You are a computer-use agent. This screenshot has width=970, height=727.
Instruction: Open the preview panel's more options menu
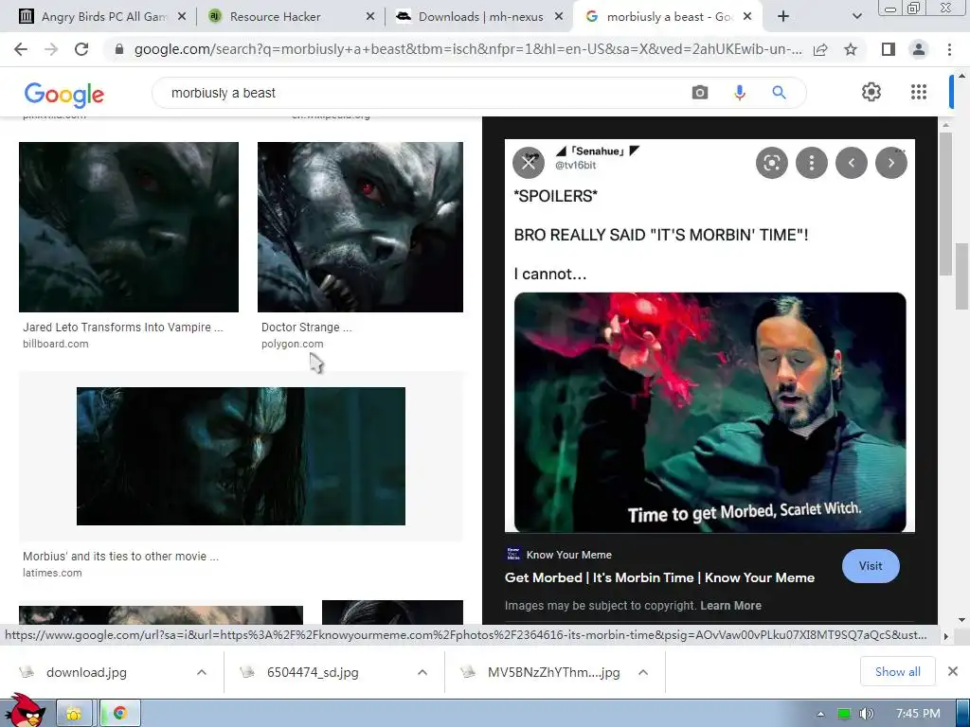click(x=812, y=163)
